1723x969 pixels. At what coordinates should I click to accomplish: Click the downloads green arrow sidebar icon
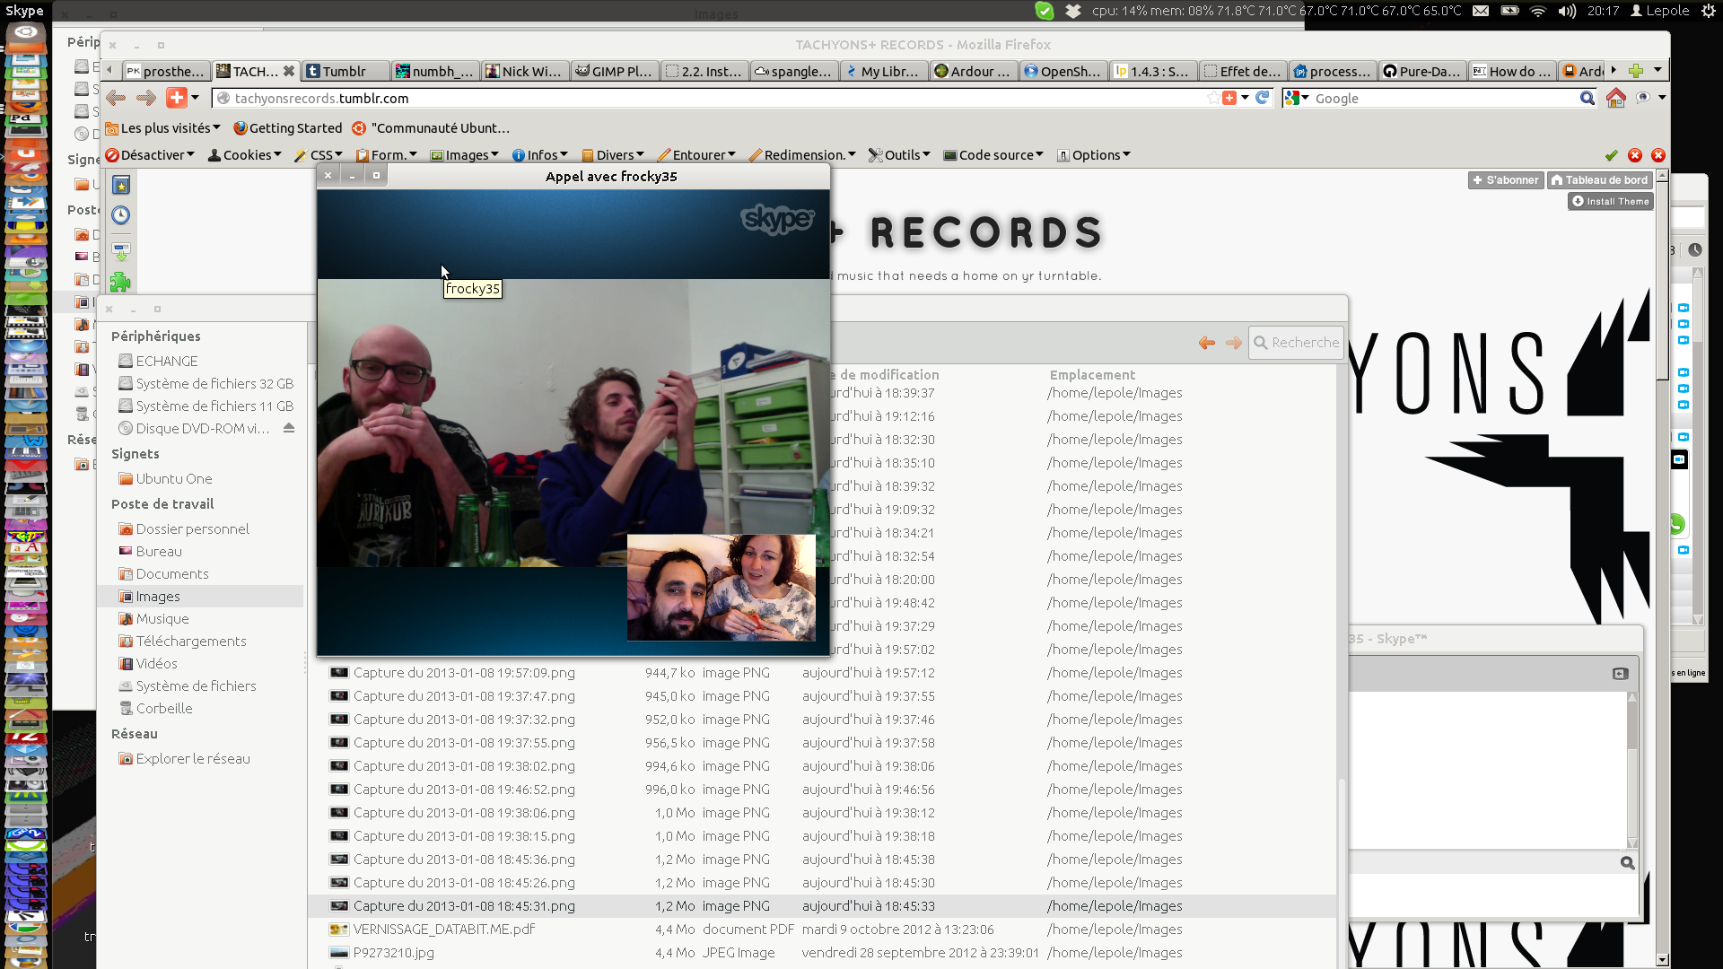pyautogui.click(x=121, y=251)
